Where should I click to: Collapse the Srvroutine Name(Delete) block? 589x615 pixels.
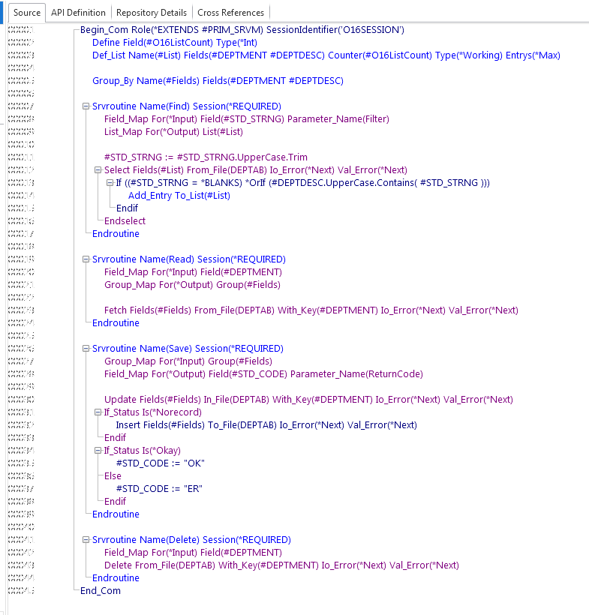click(x=86, y=540)
